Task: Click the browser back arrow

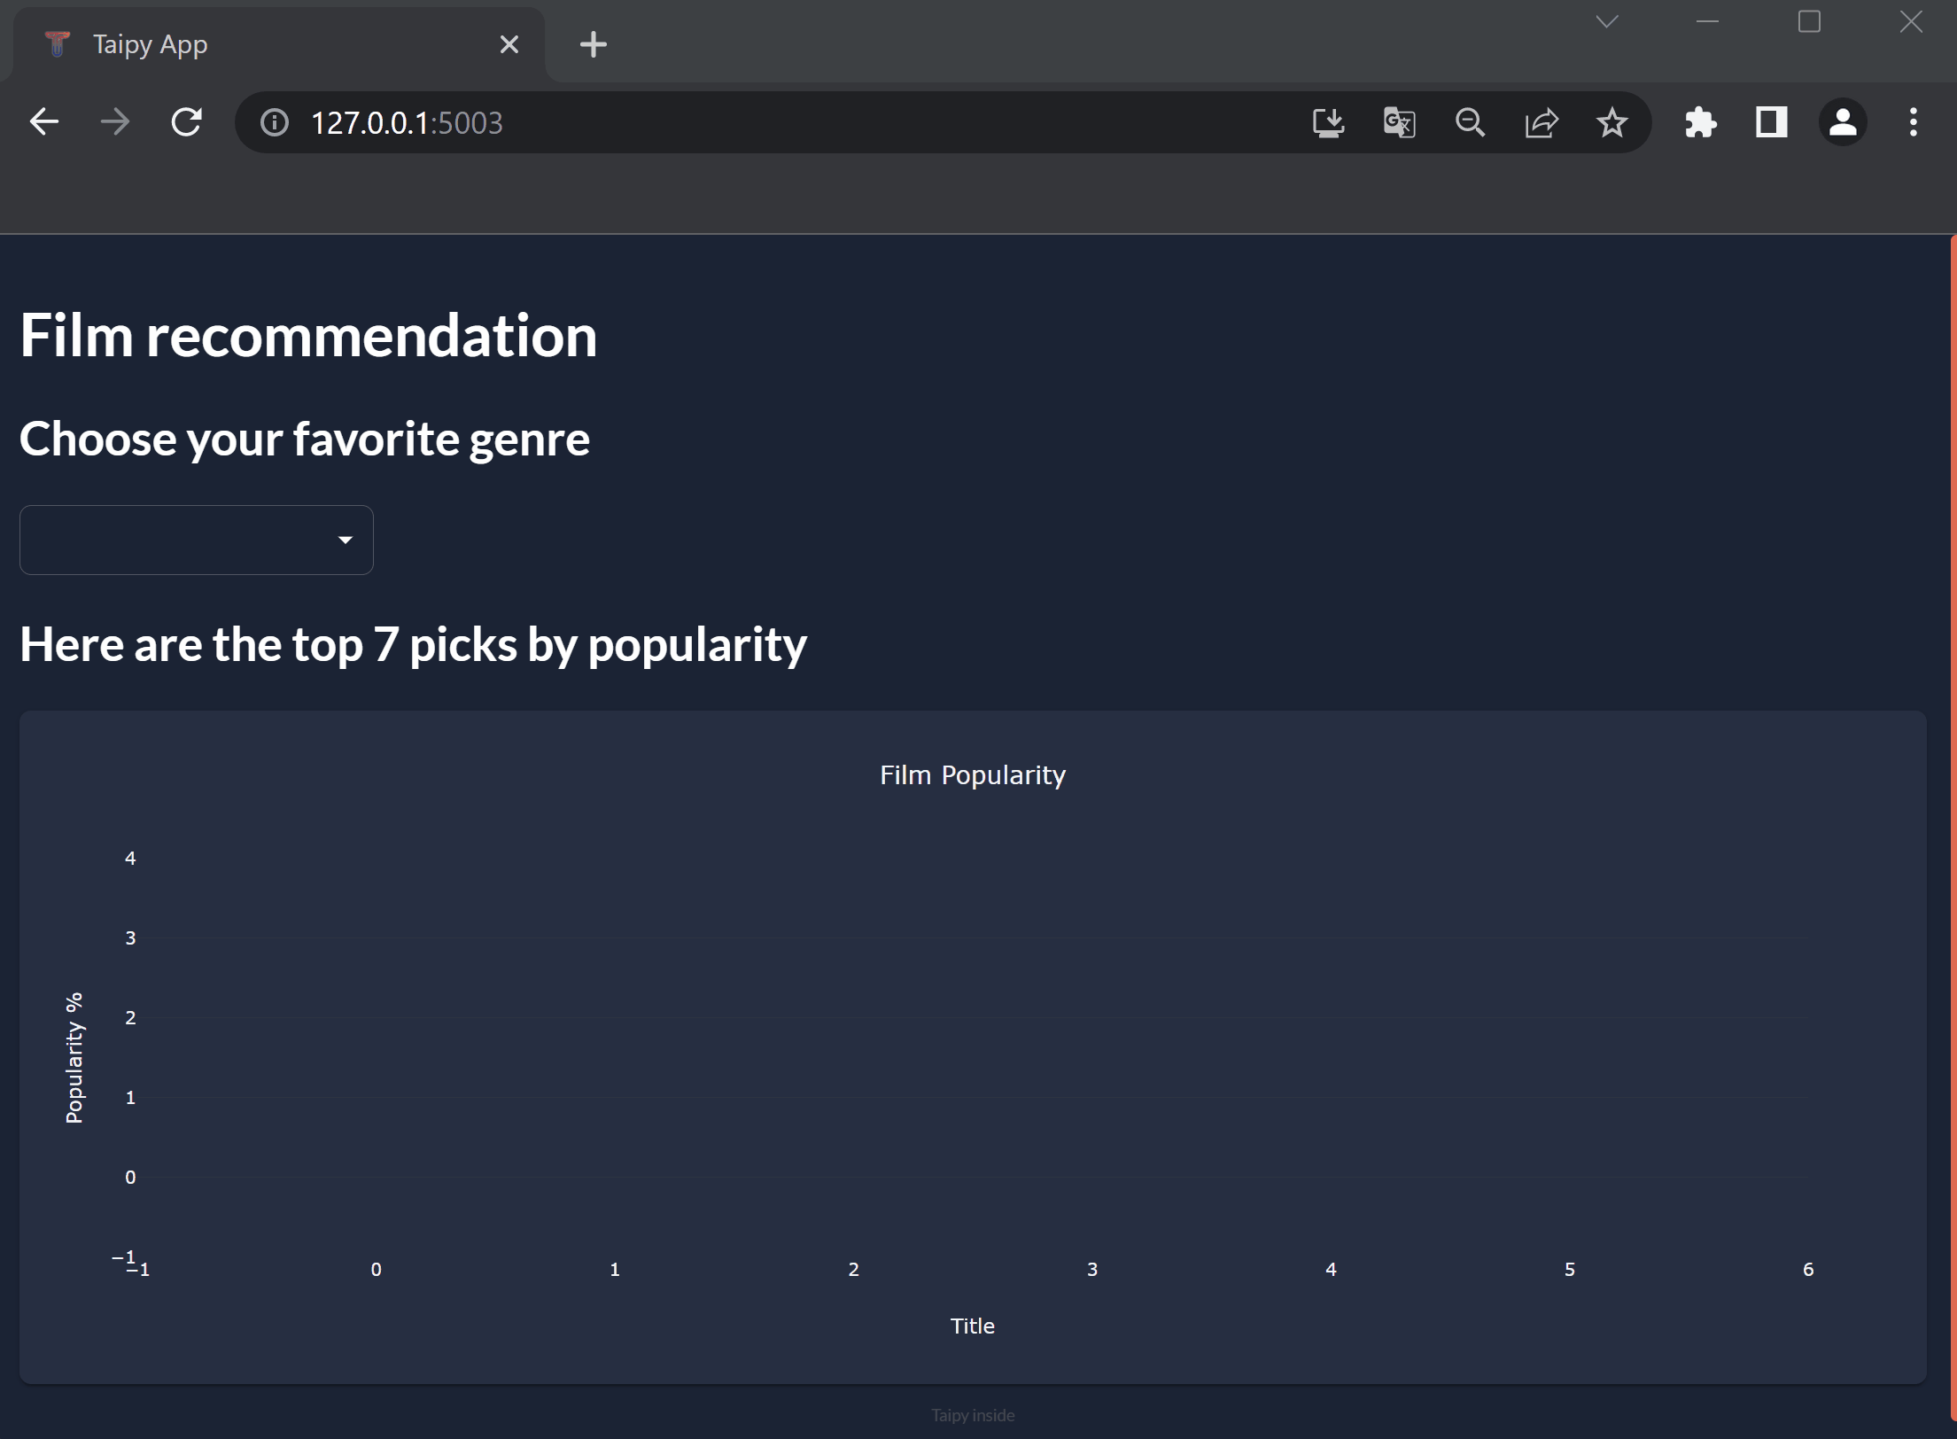Action: pyautogui.click(x=44, y=122)
